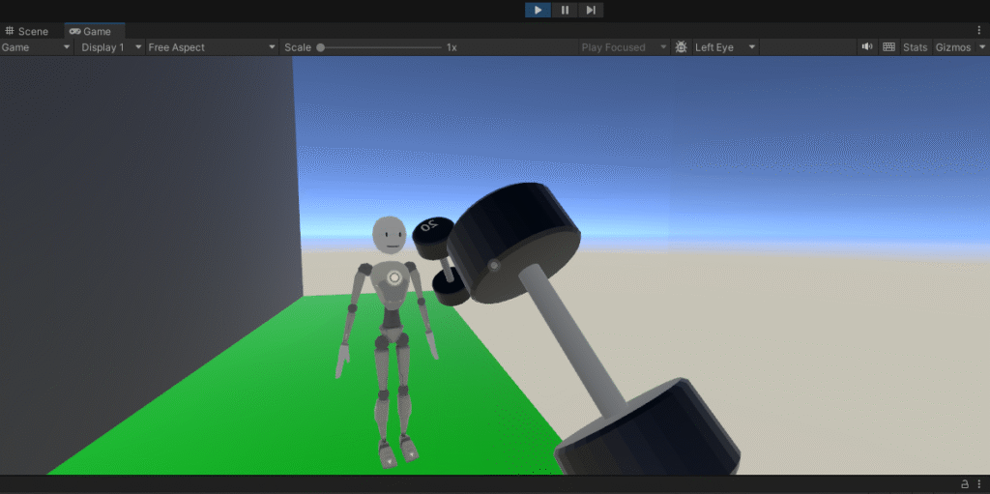Click the lock icon in status bar
Image resolution: width=990 pixels, height=494 pixels.
point(965,484)
